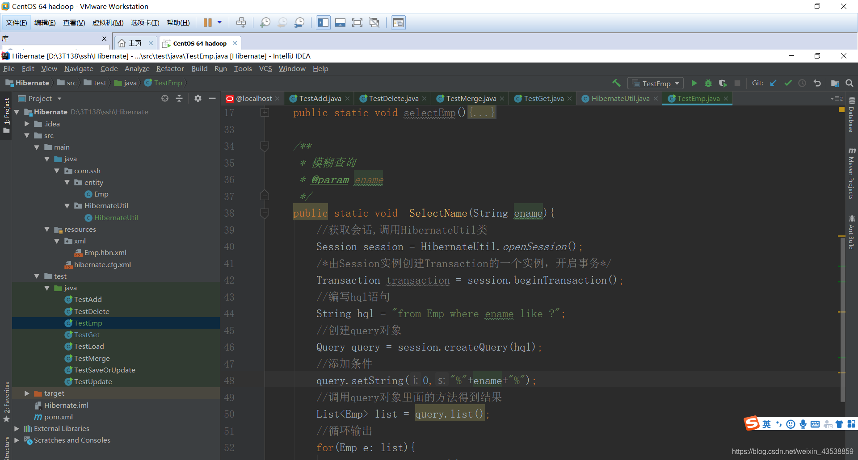Toggle Sogou English/Chinese input mode

tap(767, 424)
